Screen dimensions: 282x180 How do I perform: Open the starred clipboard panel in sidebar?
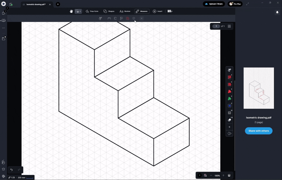pos(4,38)
